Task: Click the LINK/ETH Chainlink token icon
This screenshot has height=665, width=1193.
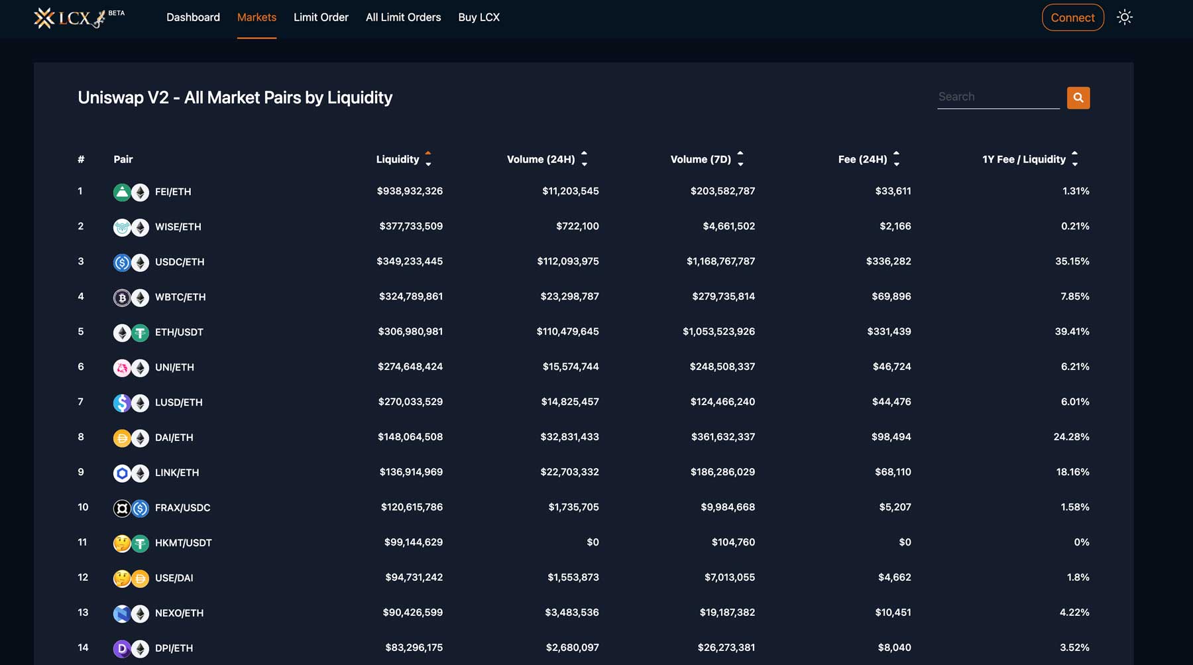Action: tap(122, 473)
